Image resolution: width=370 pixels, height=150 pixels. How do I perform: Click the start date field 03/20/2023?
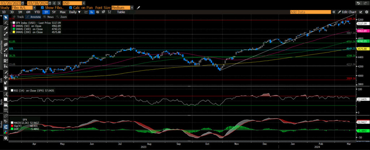pos(10,3)
